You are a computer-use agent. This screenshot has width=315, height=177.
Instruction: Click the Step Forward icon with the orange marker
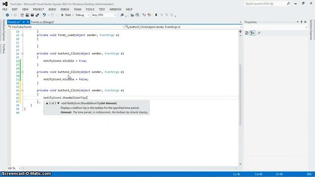149,15
